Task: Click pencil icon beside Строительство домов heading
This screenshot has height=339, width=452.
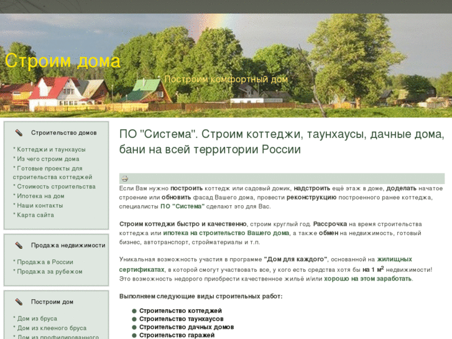Action: click(19, 133)
